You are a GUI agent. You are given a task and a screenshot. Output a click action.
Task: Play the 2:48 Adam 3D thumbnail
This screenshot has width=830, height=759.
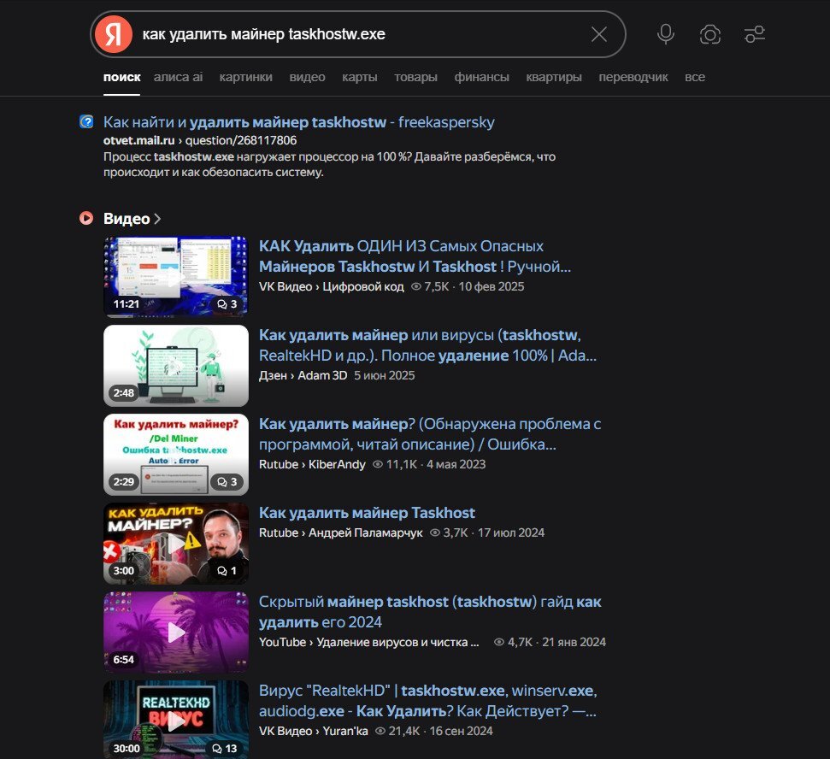click(x=176, y=366)
